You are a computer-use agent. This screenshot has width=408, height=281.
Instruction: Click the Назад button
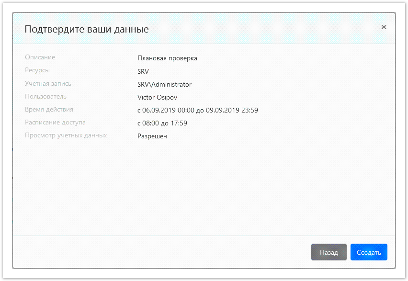[329, 252]
